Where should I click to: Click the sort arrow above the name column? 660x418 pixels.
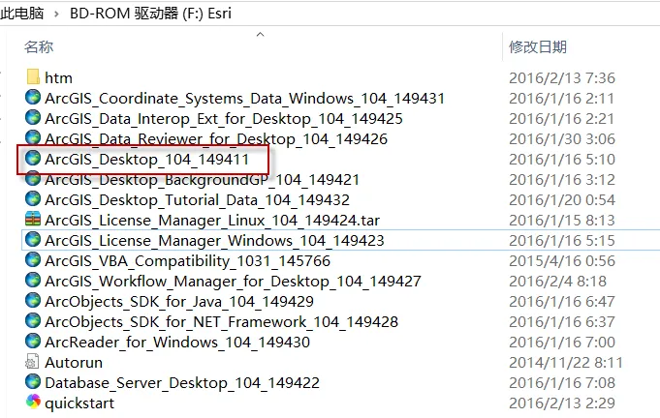(260, 35)
